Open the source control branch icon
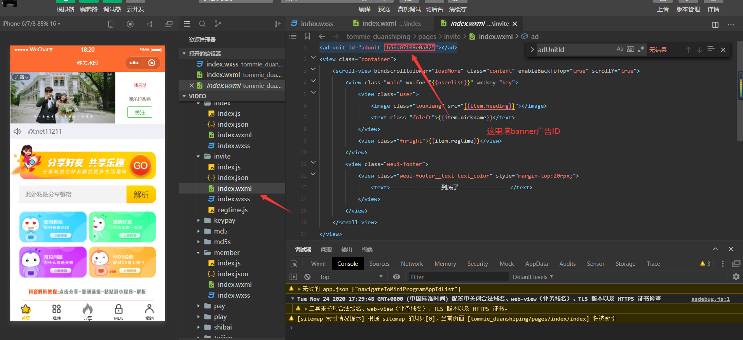Viewport: 743px width, 340px height. (218, 24)
